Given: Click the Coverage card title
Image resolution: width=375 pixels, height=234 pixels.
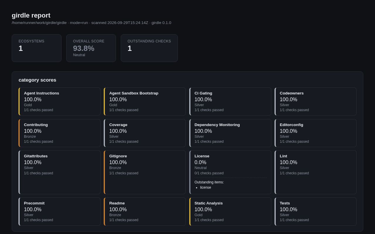Looking at the screenshot, I should click(118, 125).
